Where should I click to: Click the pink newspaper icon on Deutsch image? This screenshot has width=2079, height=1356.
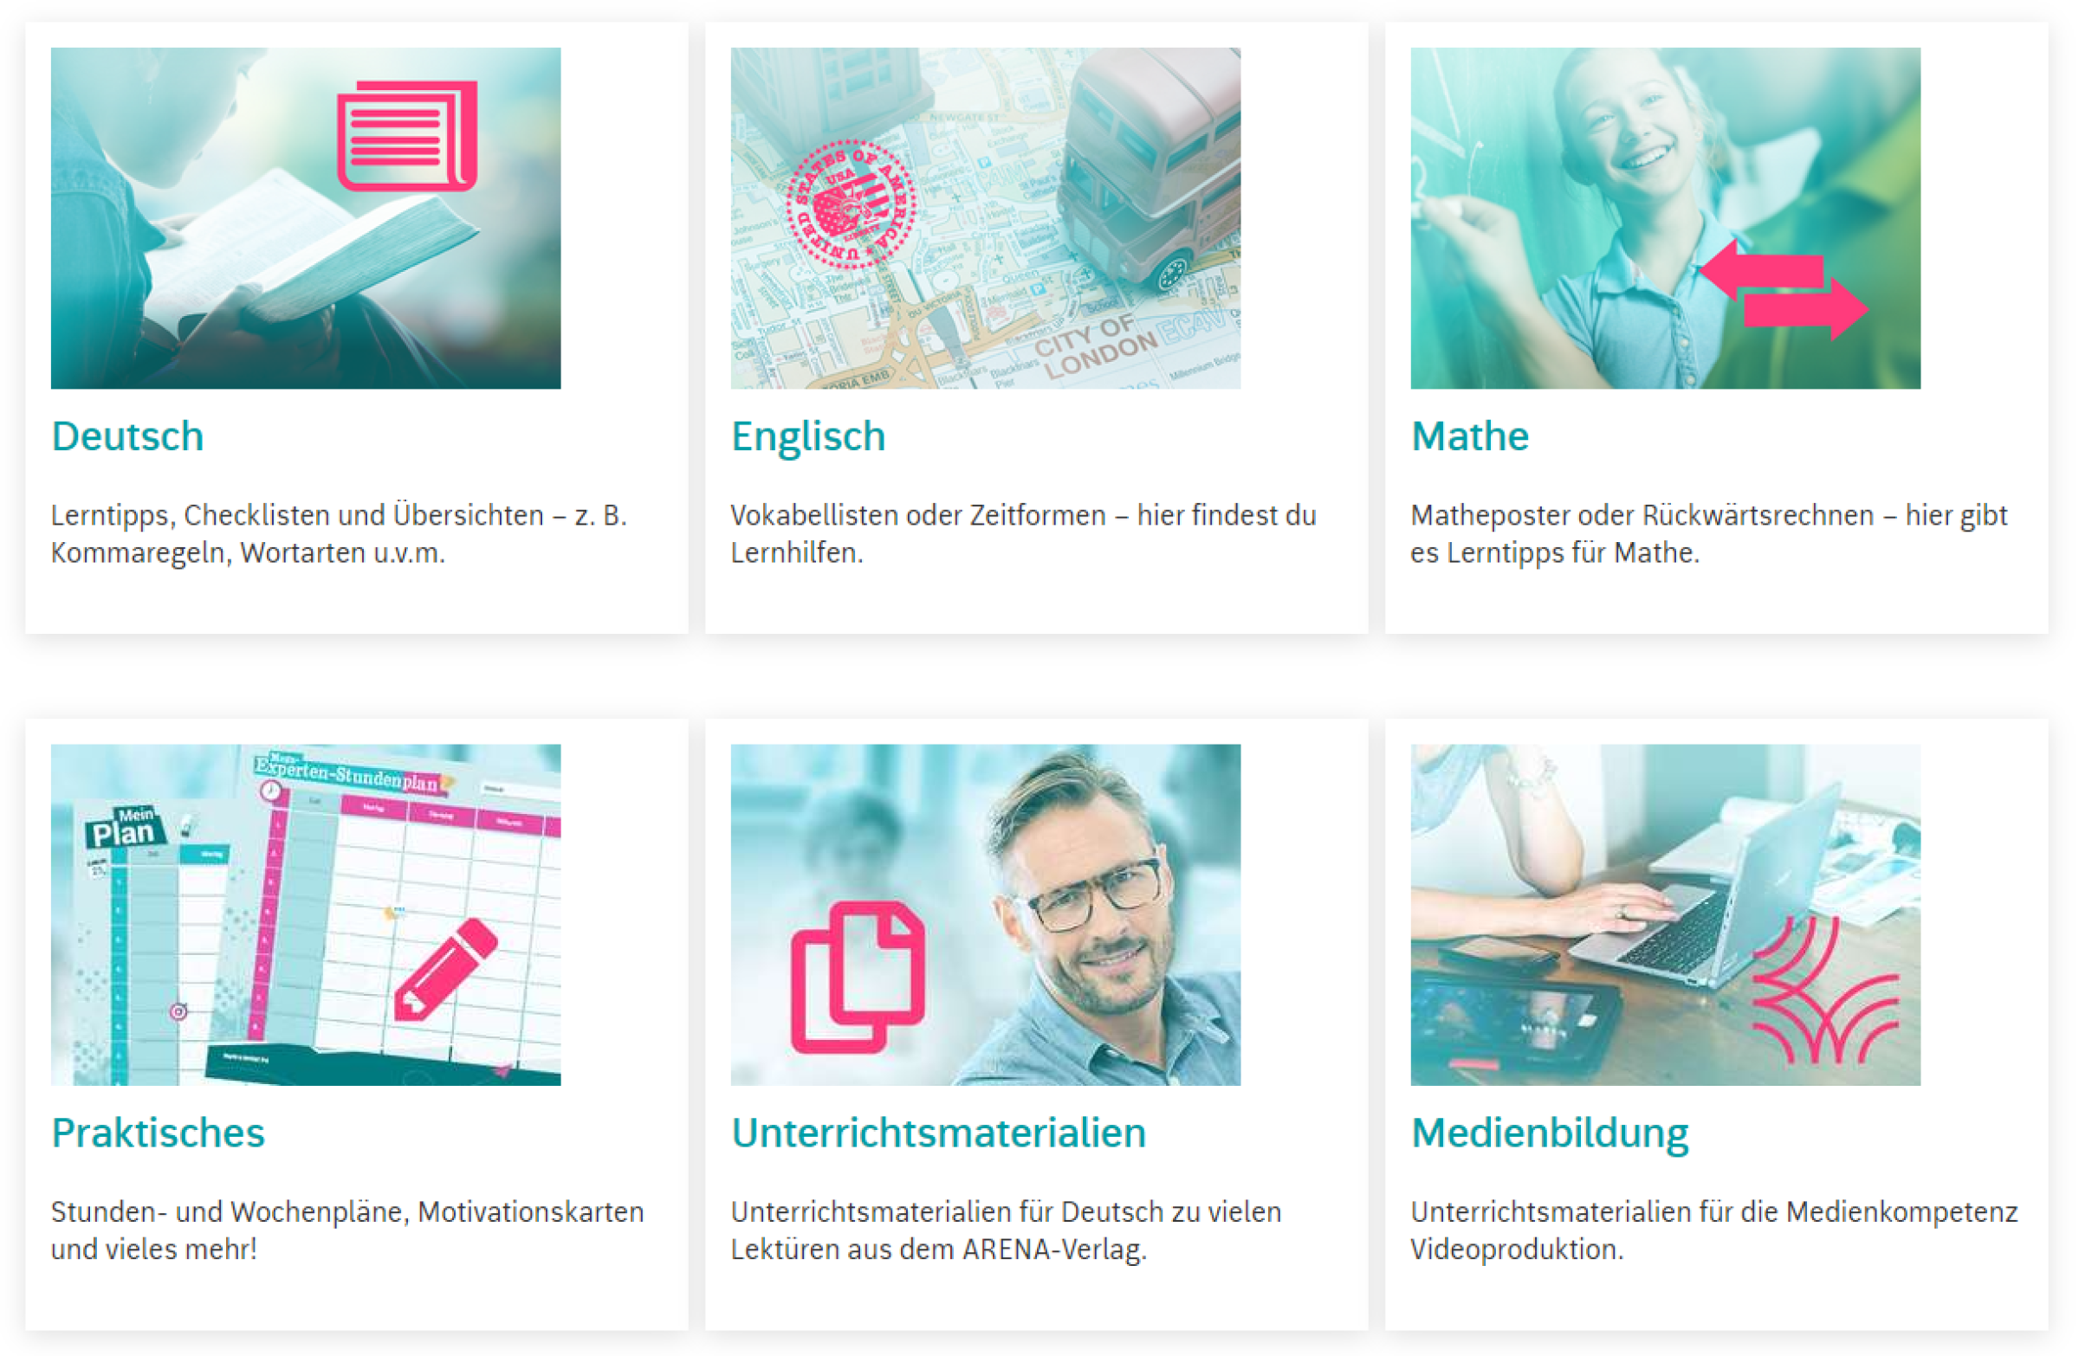407,135
